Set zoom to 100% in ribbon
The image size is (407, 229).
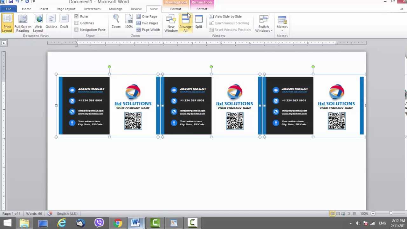tap(129, 22)
